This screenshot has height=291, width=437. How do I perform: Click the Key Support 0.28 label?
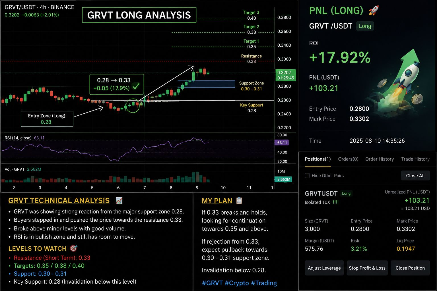coord(252,108)
